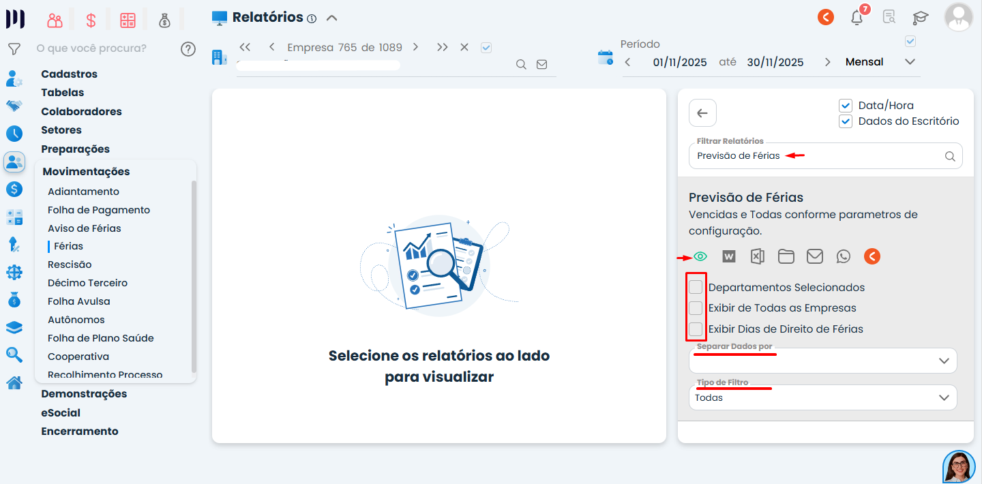Open the Demonstrações menu
Image resolution: width=982 pixels, height=484 pixels.
(x=84, y=393)
